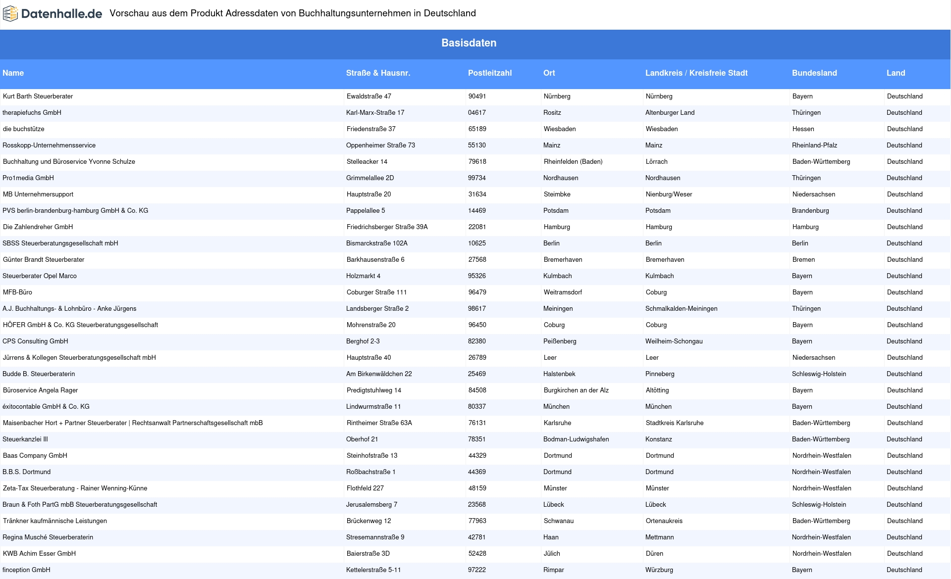Click district cell Altenburger Land
Viewport: 951px width, 579px height.
[x=670, y=112]
